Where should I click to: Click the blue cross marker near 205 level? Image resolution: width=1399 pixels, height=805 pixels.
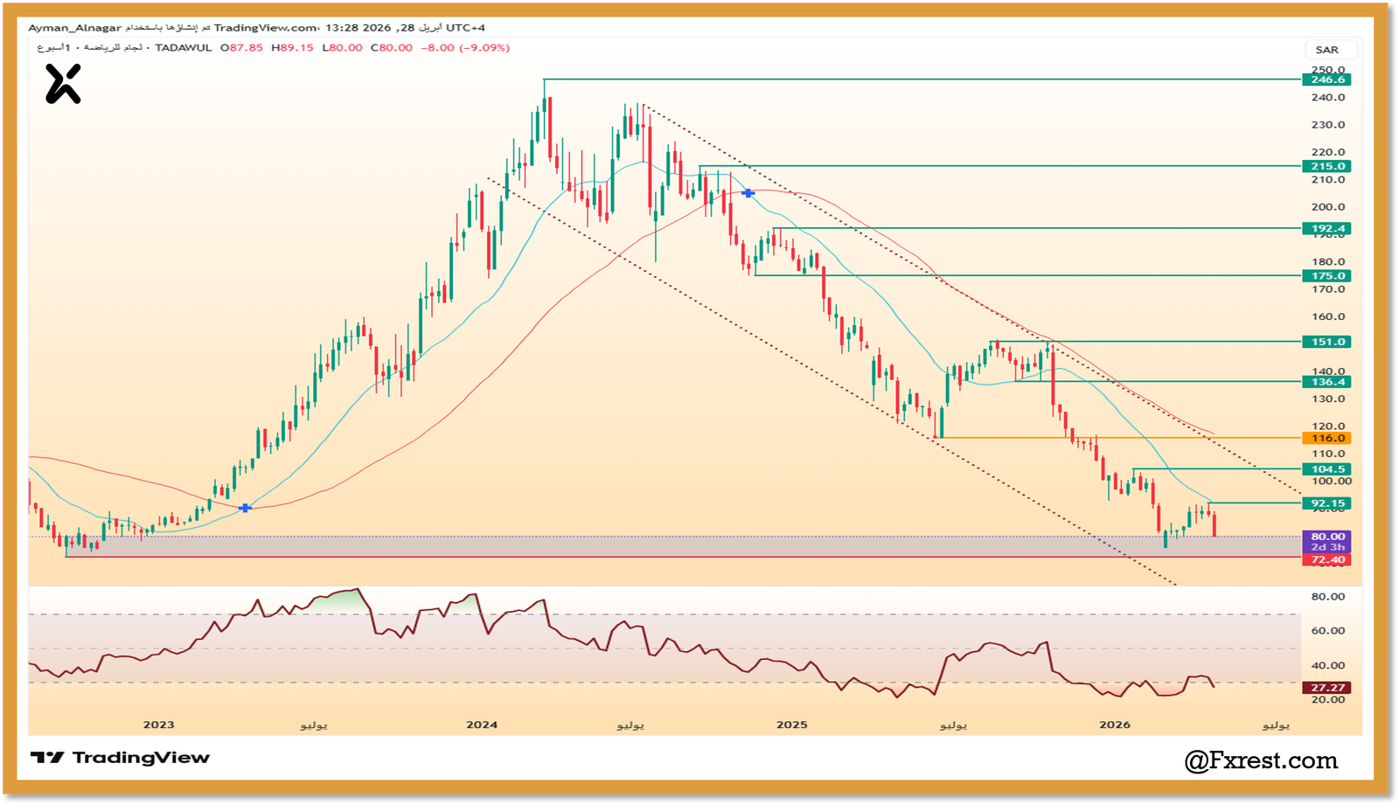748,193
